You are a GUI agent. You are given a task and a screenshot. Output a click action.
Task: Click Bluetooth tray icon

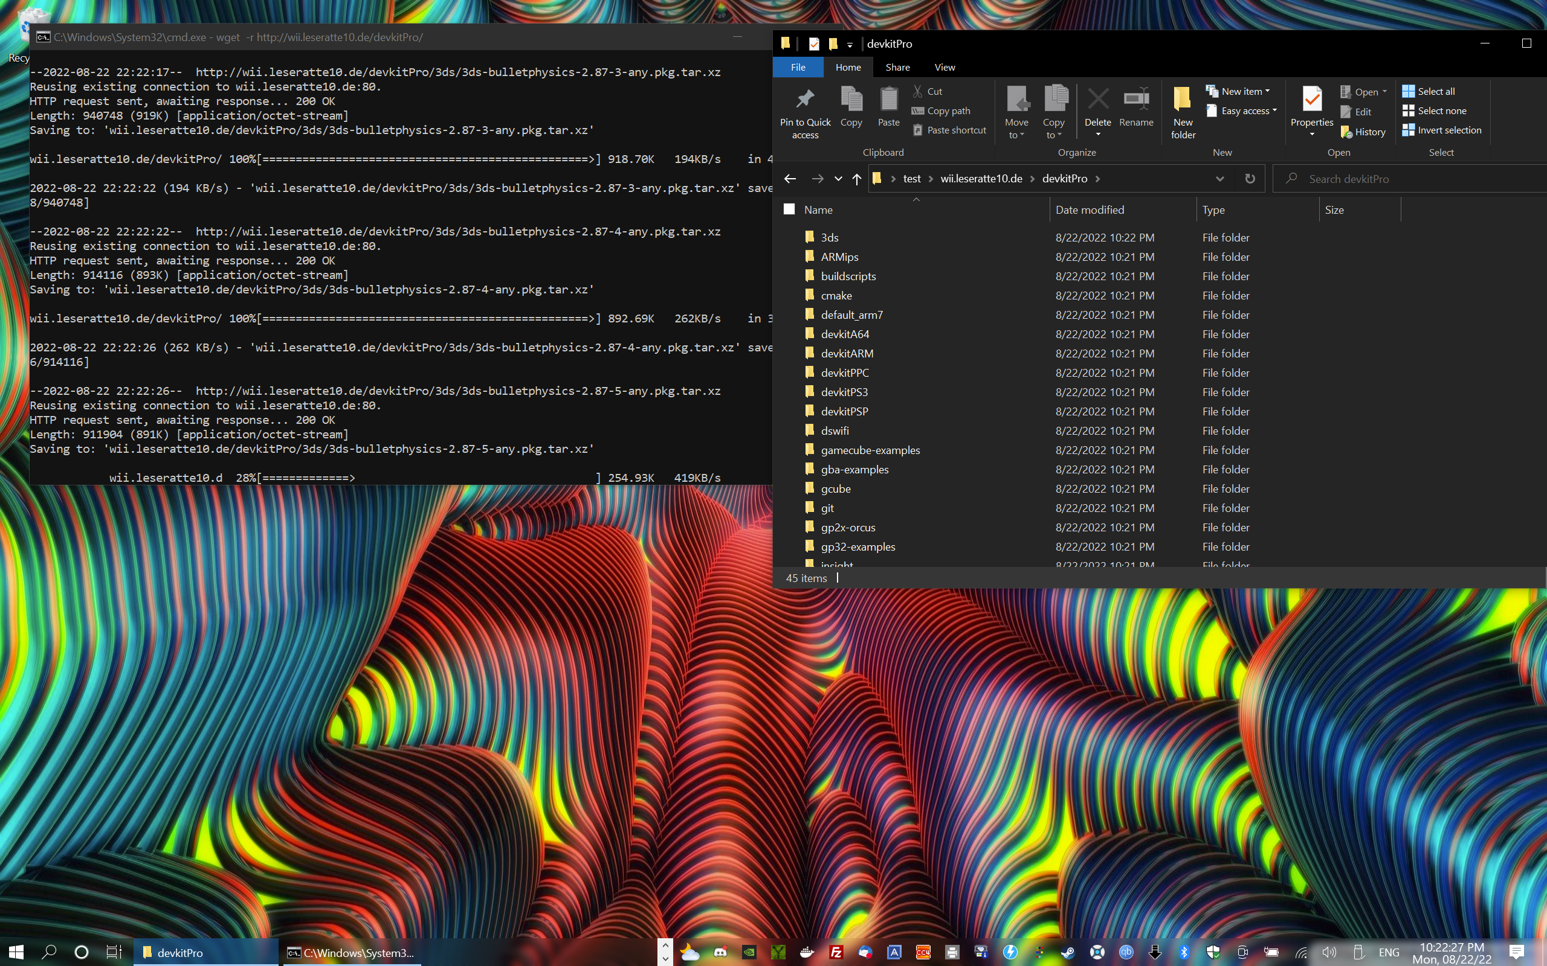coord(1184,953)
